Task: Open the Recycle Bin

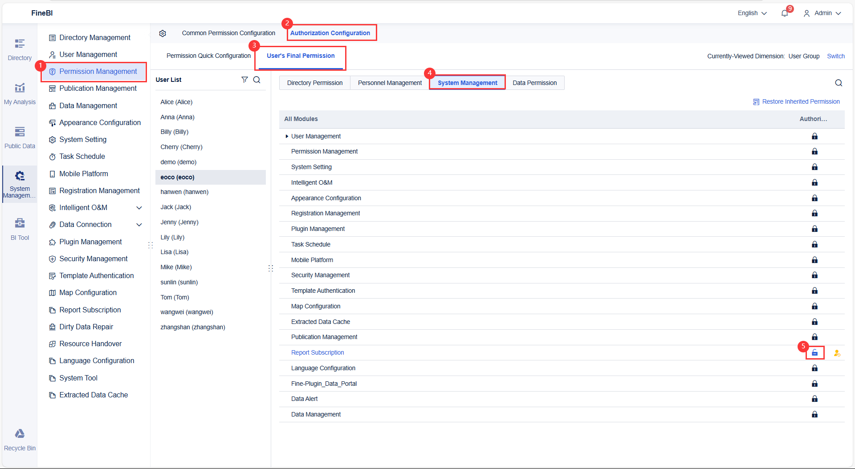Action: pyautogui.click(x=20, y=440)
